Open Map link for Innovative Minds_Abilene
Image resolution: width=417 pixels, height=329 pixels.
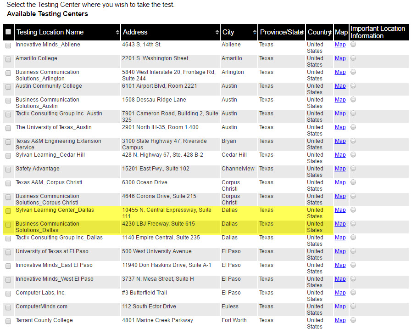coord(340,45)
